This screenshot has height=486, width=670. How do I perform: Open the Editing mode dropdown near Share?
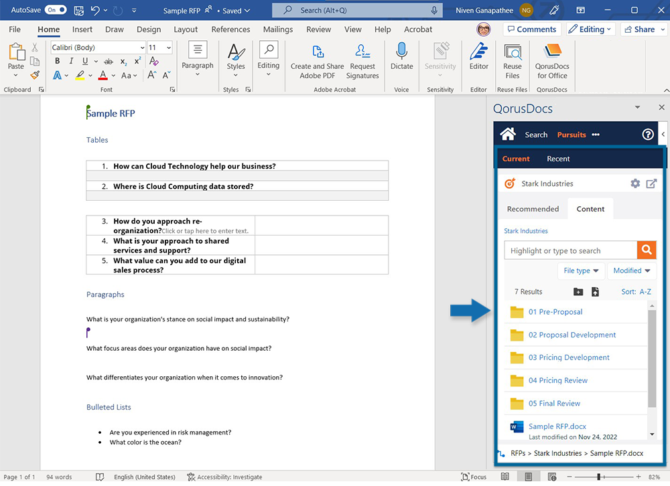[591, 29]
